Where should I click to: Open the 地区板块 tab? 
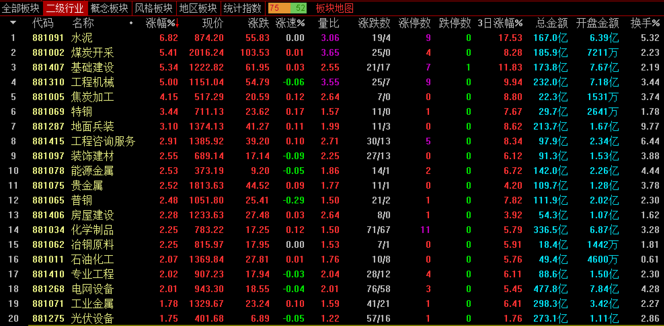pyautogui.click(x=198, y=8)
